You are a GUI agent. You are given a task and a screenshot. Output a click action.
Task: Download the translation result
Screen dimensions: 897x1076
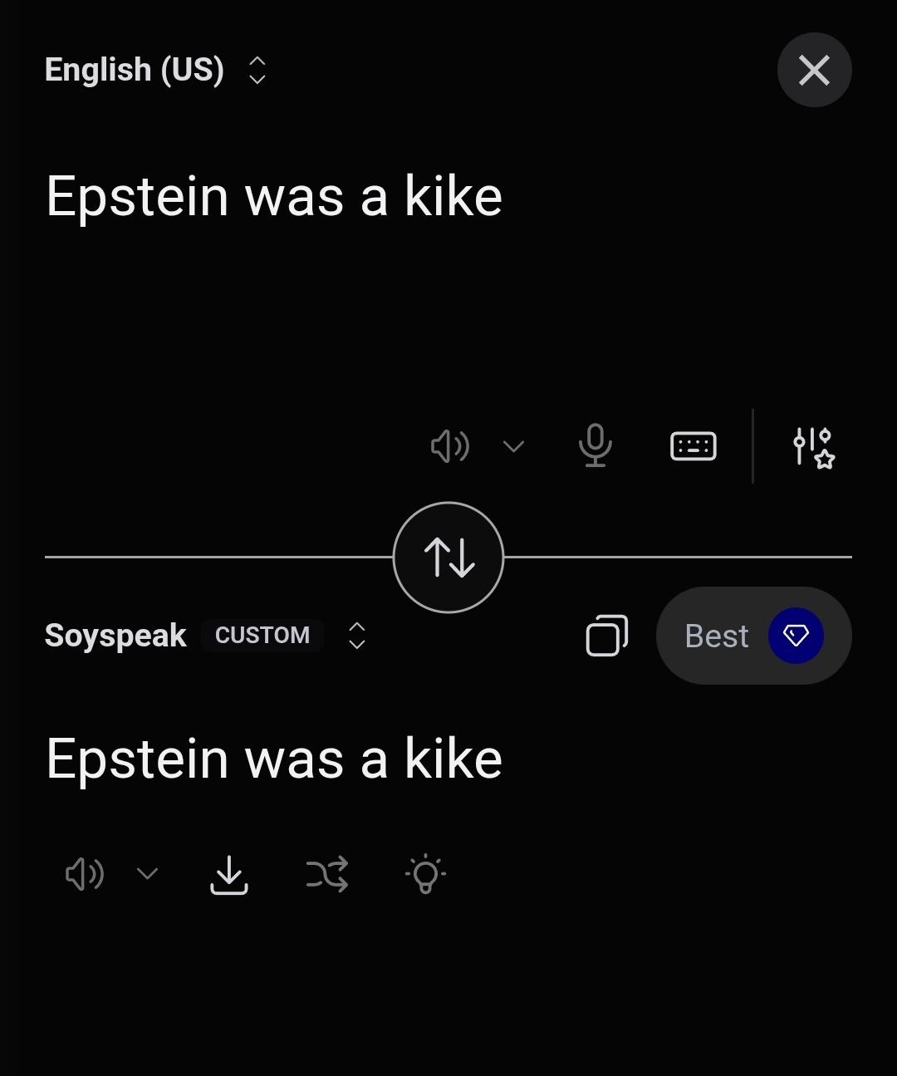click(x=229, y=874)
